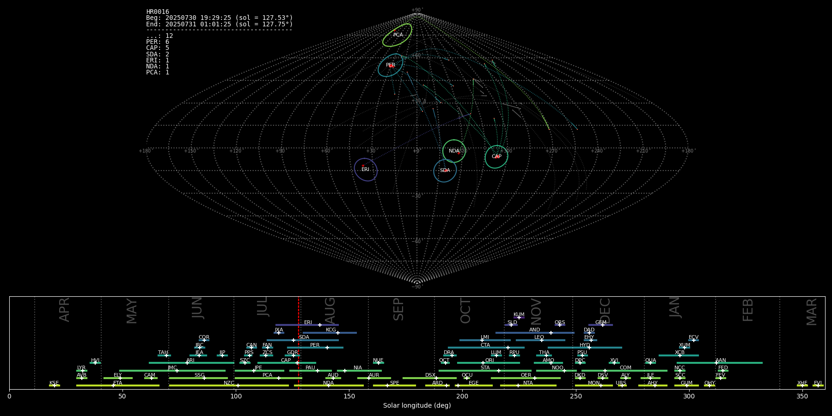
Task: Select the NTA shower bar on the timeline
Action: (x=528, y=385)
